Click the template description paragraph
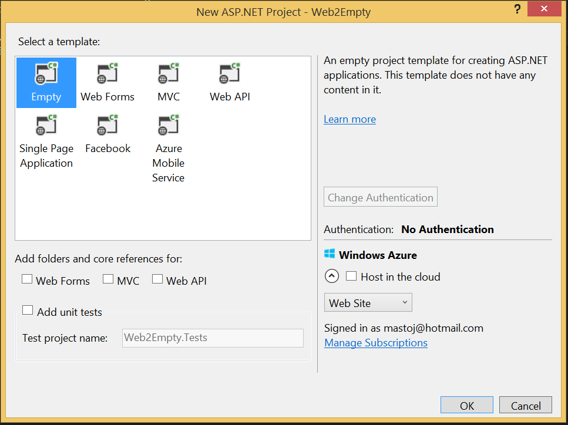The height and width of the screenshot is (425, 568). (435, 75)
